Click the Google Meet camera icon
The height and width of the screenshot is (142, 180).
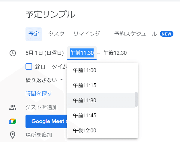13,121
